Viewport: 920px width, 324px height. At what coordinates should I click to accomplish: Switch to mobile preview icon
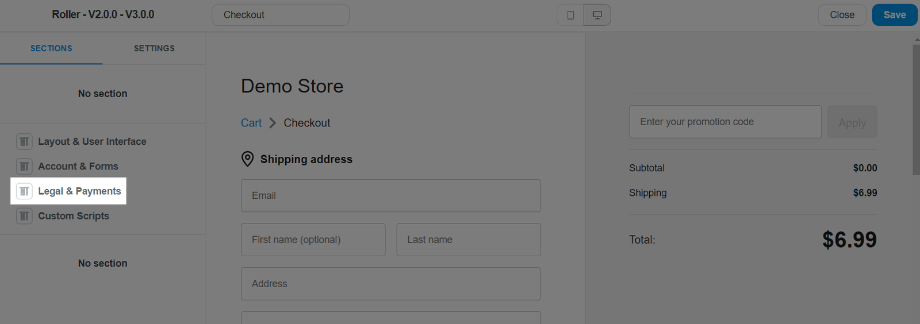570,15
